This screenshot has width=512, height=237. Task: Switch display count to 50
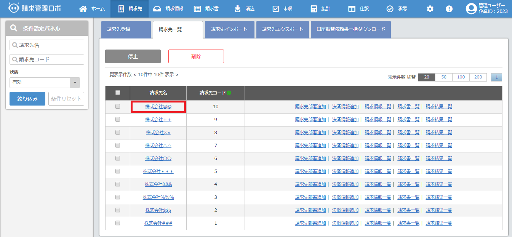coord(444,77)
